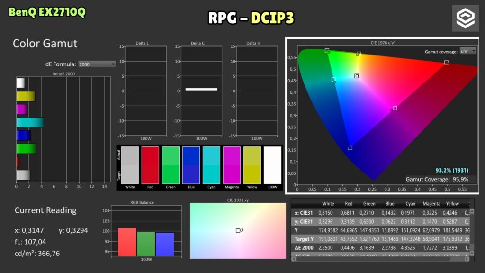Click the 'x: CIE31' row label
Screen dimensions: 485x273
[x=304, y=213]
